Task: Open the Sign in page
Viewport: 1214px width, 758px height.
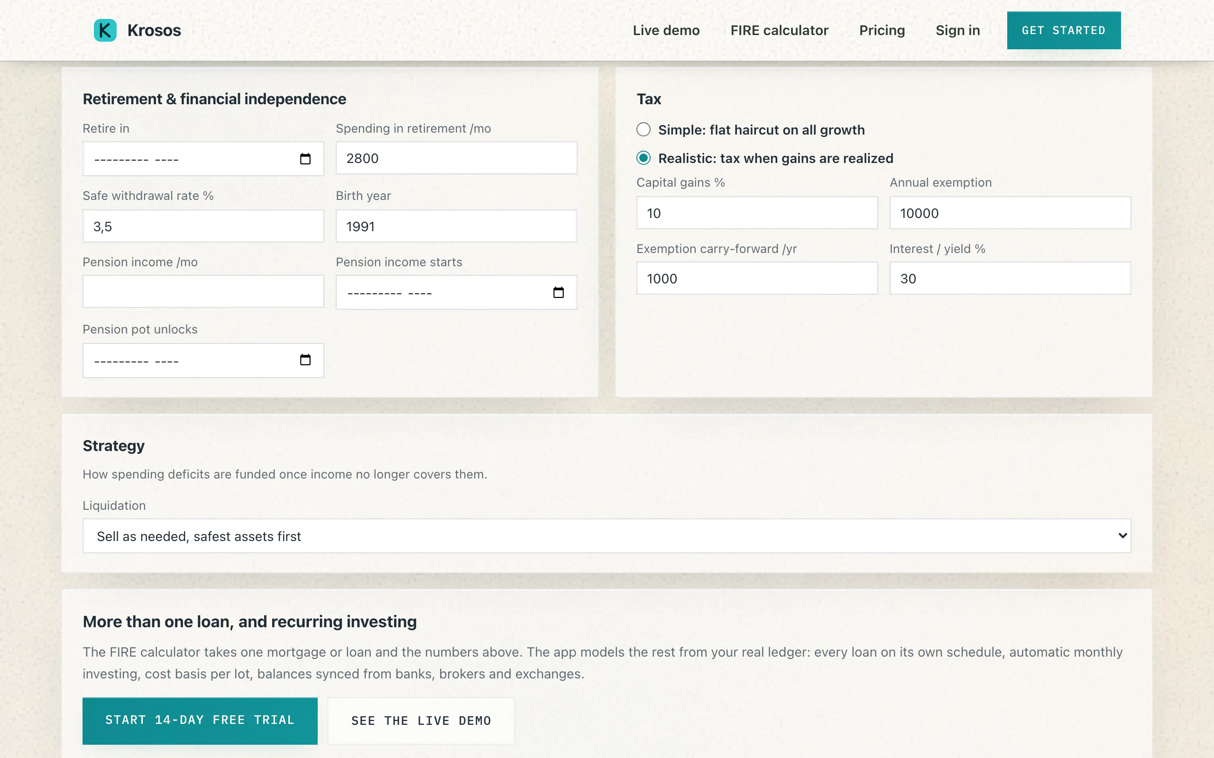Action: [x=957, y=30]
